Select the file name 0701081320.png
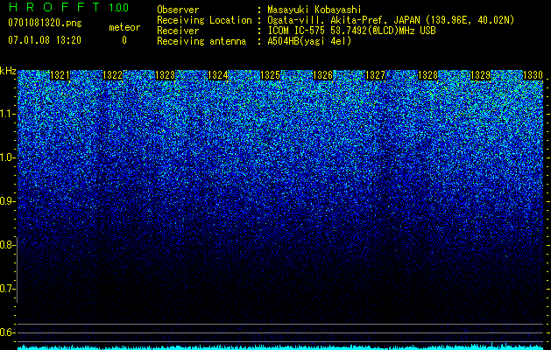Screen dimensions: 551x350 [x=45, y=23]
